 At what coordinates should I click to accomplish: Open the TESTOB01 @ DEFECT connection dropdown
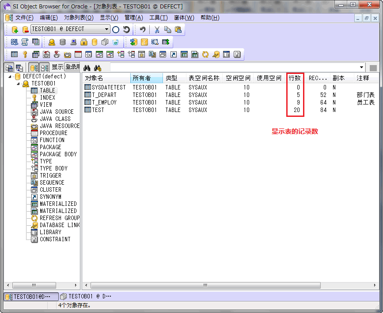click(x=106, y=29)
